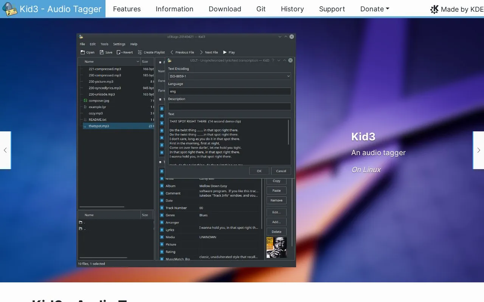Click Previous File chevron in Kid3 toolbar

(172, 52)
